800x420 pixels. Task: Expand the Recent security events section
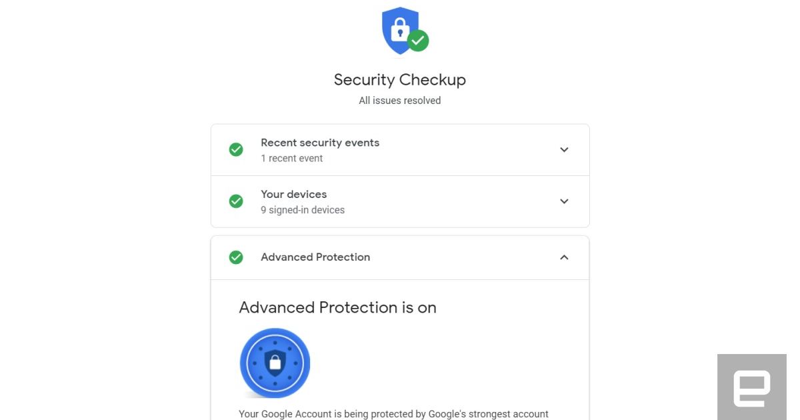click(x=564, y=150)
